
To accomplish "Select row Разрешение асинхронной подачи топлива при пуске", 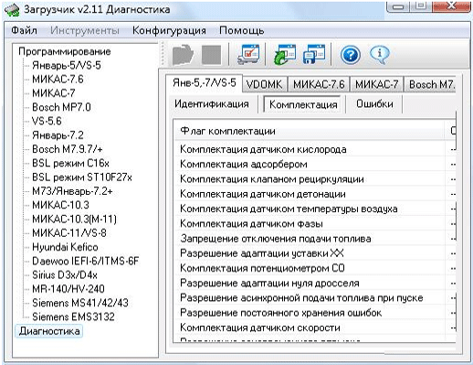I will point(315,298).
